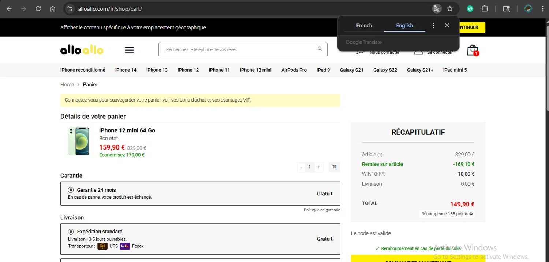The image size is (549, 262).
Task: Click the Remise sur article line
Action: tap(418, 164)
